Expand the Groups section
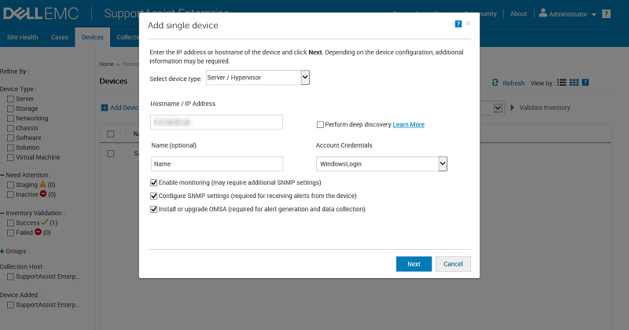629x330 pixels. [2, 251]
